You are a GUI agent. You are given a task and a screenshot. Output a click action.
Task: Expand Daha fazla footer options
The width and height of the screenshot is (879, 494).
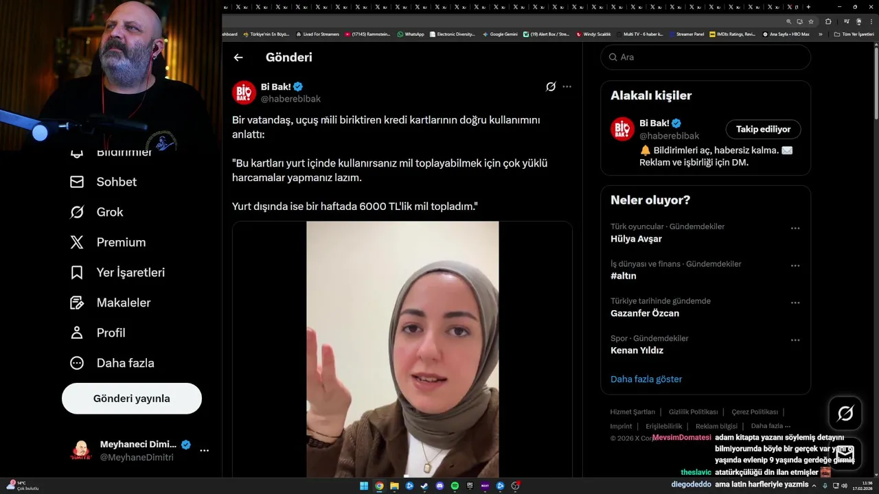[x=770, y=426]
